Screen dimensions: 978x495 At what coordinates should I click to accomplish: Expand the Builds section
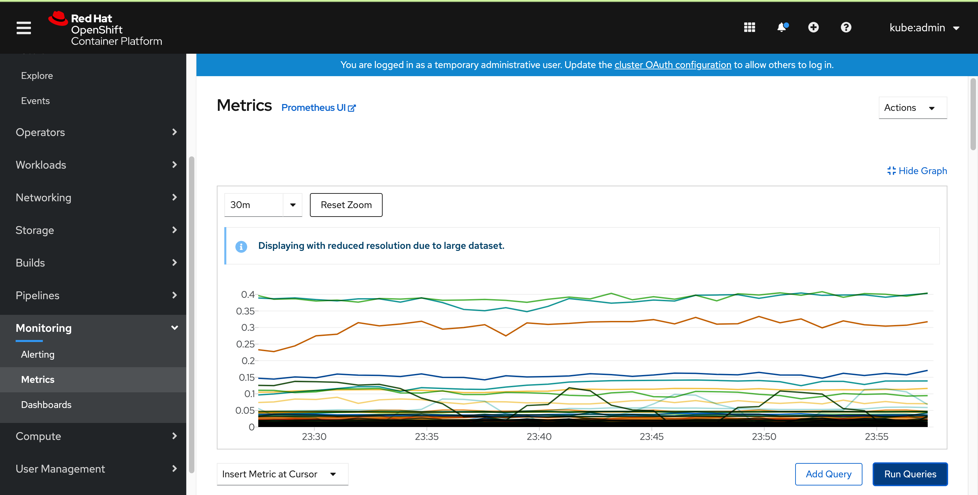pyautogui.click(x=93, y=263)
